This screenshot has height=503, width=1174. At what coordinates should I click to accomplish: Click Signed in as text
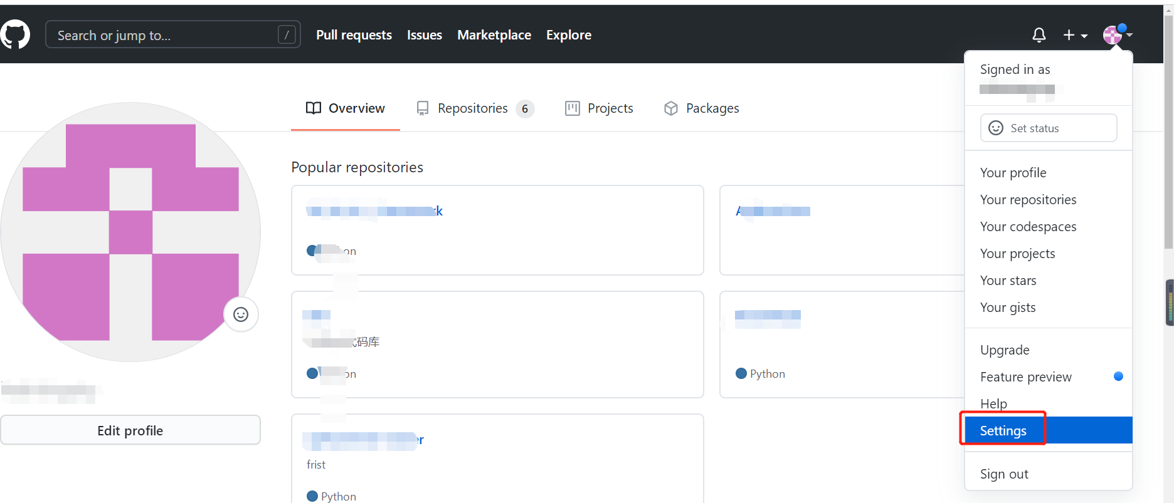click(1015, 69)
